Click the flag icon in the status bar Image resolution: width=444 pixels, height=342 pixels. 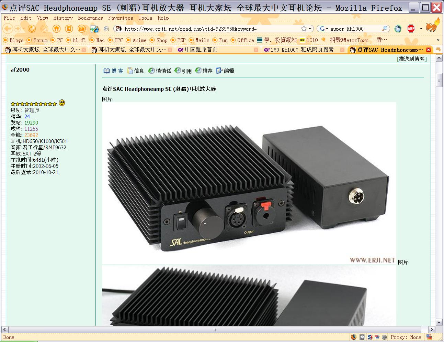(430, 337)
